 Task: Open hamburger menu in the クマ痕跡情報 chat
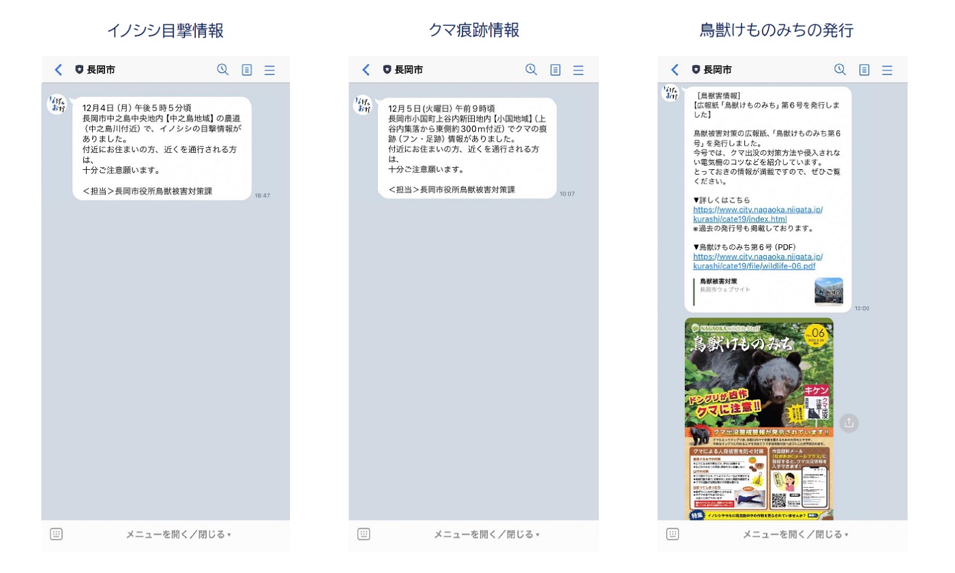[578, 70]
